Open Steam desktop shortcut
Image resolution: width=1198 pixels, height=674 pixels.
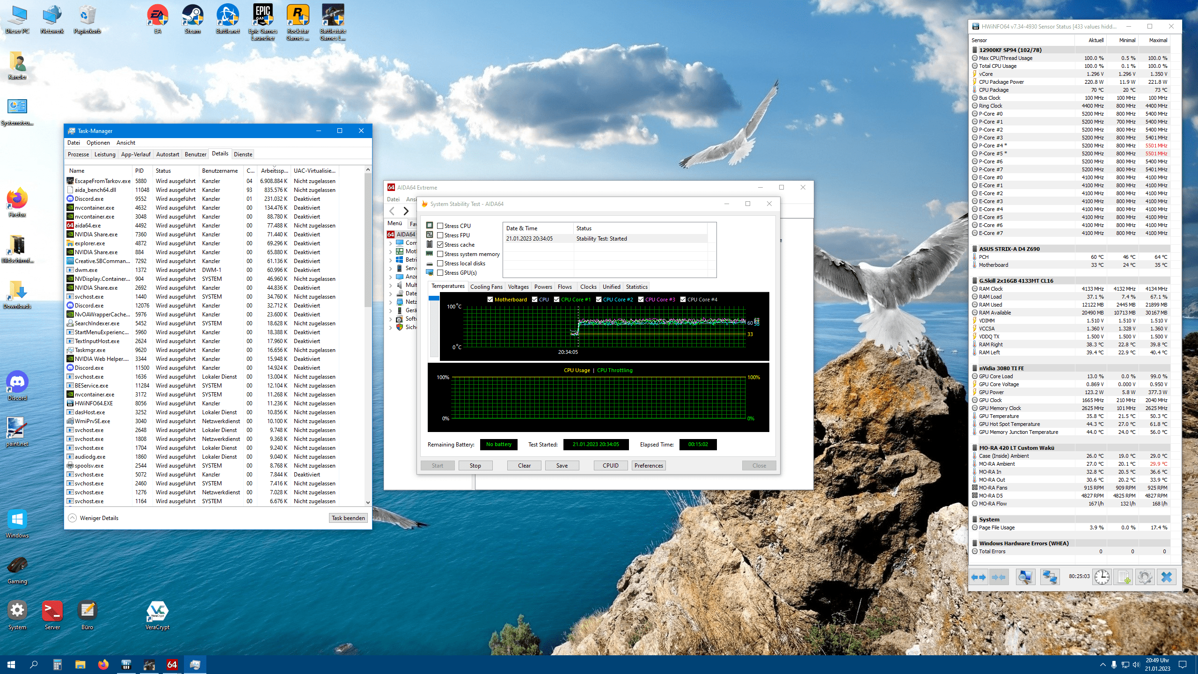(x=192, y=19)
